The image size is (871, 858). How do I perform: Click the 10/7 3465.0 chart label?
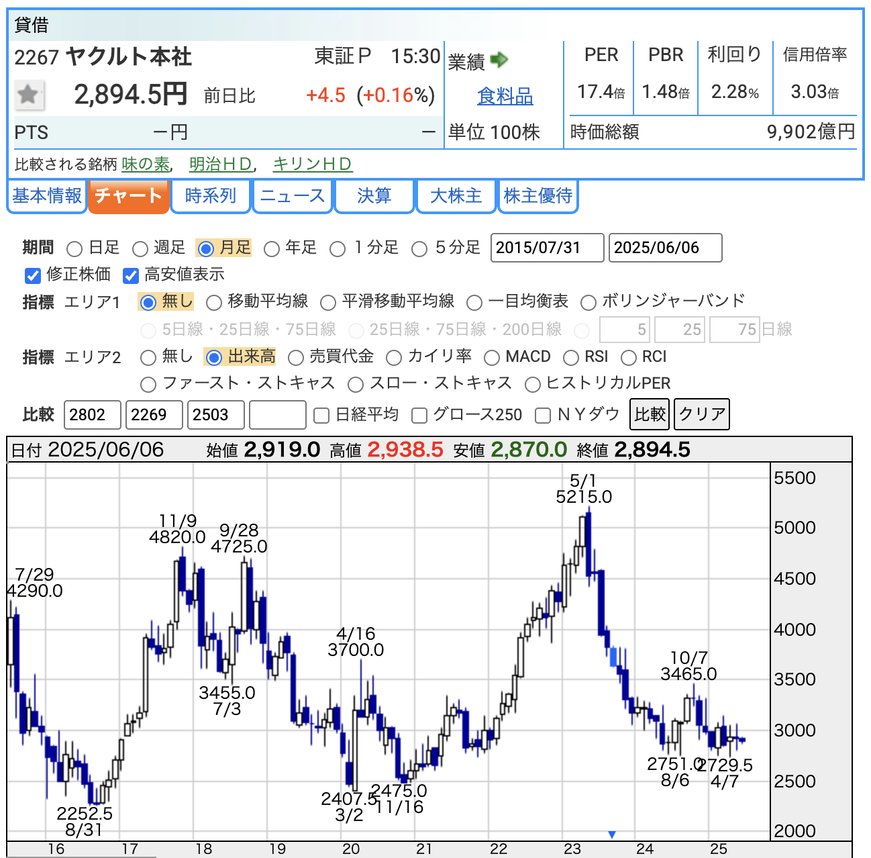(x=688, y=666)
